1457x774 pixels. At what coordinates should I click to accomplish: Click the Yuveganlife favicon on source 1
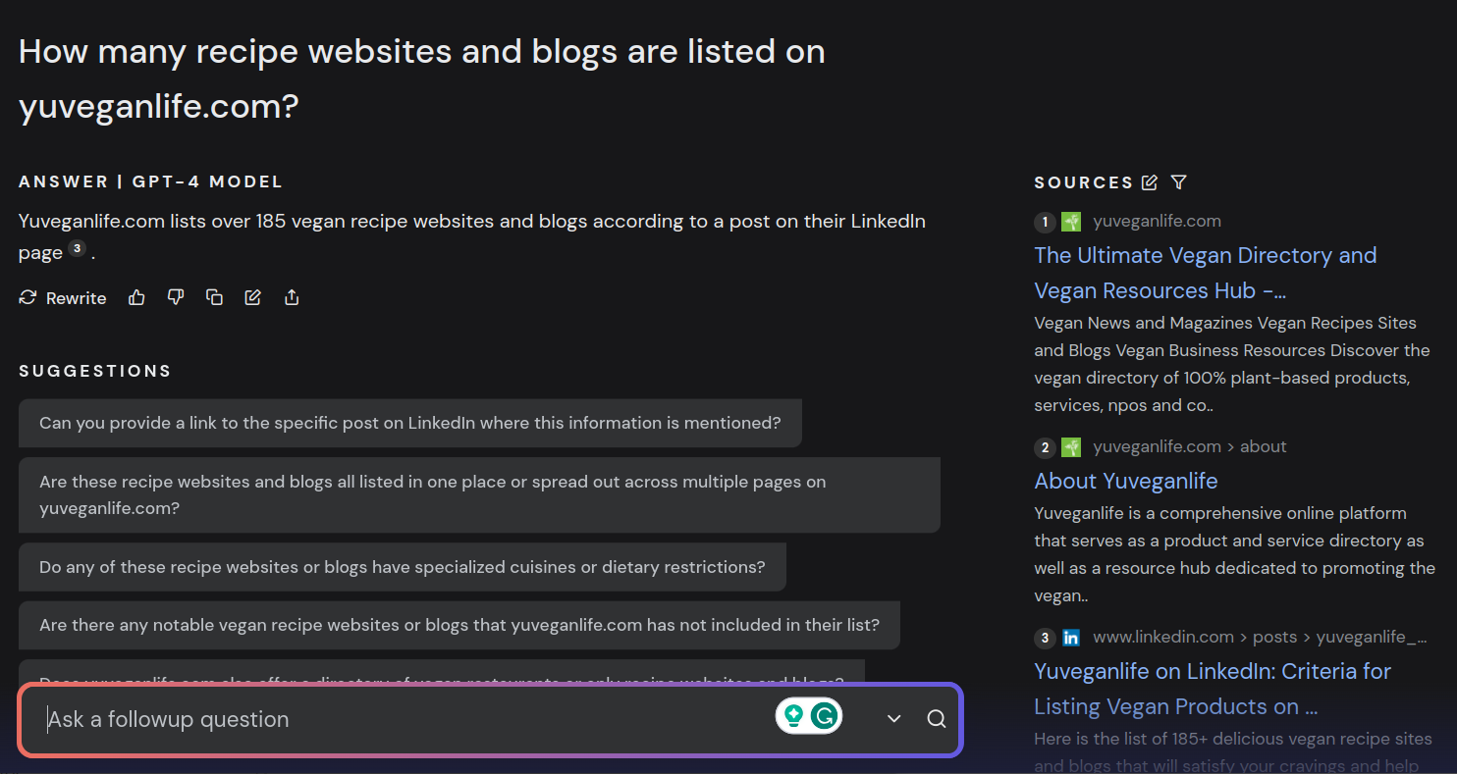coord(1071,222)
